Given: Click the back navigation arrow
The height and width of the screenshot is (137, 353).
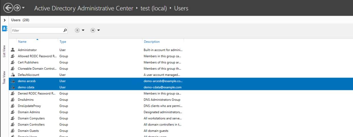Looking at the screenshot, I should [8, 8].
